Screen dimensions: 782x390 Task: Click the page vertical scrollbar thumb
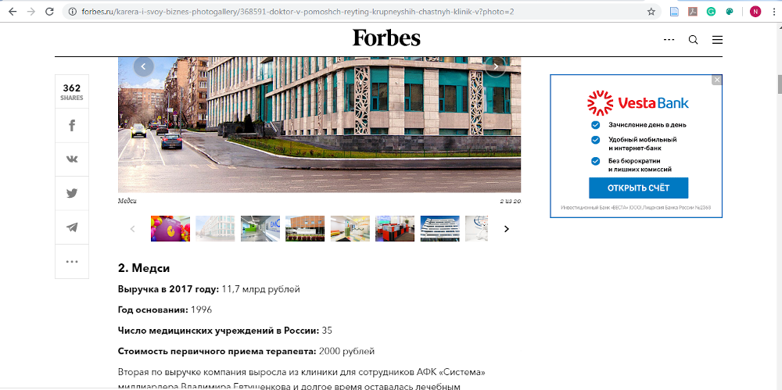(780, 84)
